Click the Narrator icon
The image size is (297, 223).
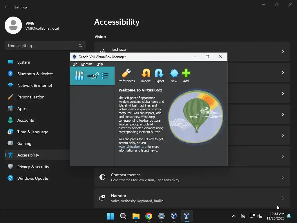pyautogui.click(x=102, y=198)
